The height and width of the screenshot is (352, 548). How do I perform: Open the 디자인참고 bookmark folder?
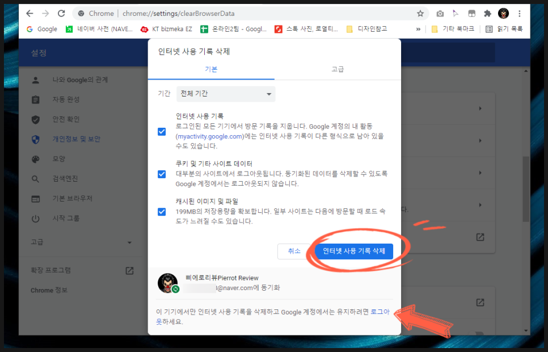pyautogui.click(x=366, y=29)
